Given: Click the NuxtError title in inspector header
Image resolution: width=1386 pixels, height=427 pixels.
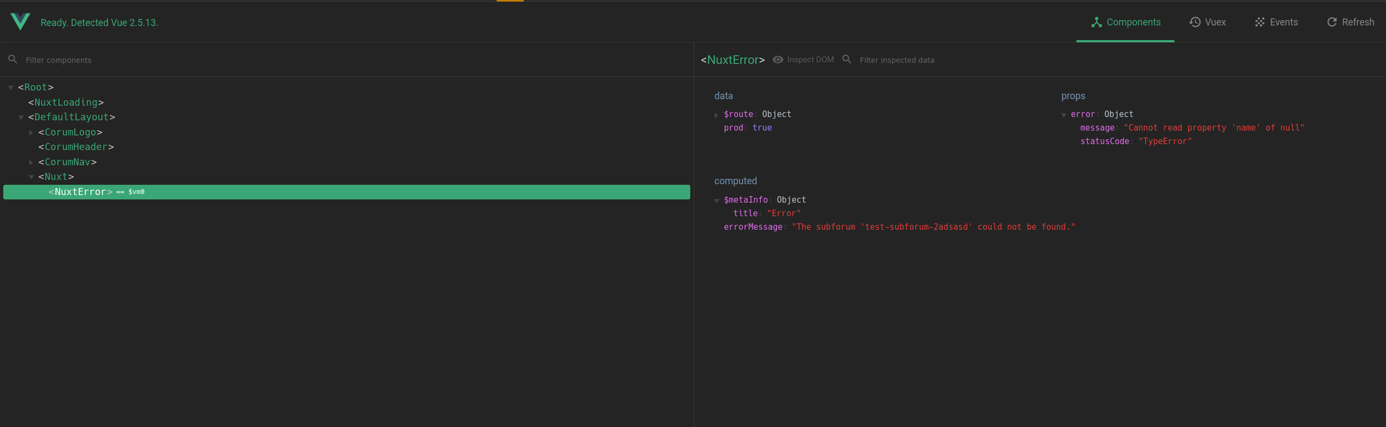Looking at the screenshot, I should 733,60.
